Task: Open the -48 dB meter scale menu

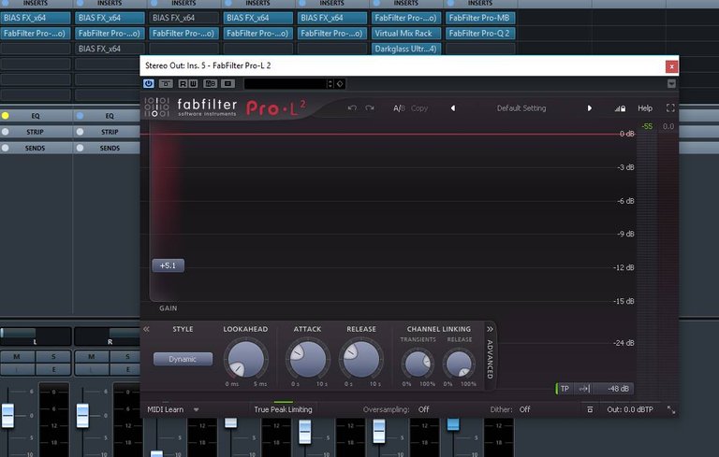Action: tap(614, 389)
